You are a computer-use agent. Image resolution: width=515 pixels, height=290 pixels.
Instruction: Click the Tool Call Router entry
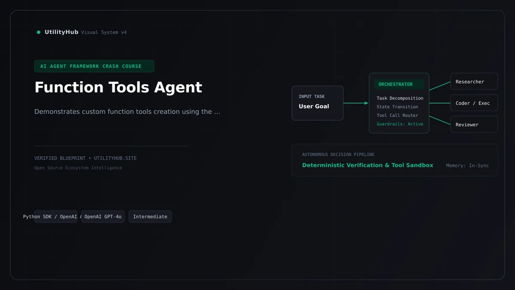click(397, 116)
